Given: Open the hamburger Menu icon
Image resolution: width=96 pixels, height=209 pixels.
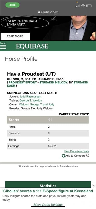Looking at the screenshot, I should [x=3, y=47].
